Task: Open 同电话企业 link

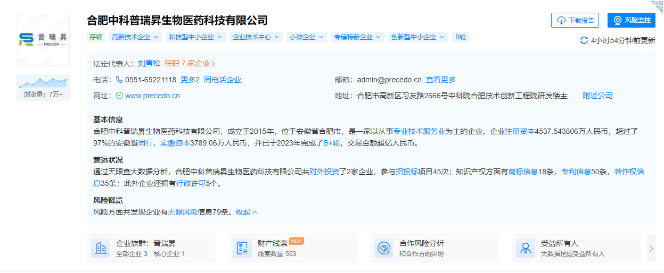Action: [x=223, y=80]
